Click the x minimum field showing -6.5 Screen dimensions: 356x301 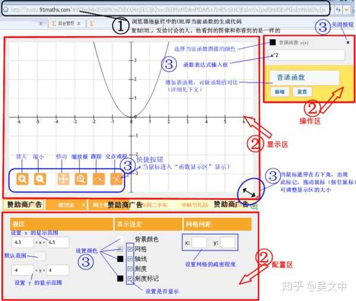click(x=23, y=242)
